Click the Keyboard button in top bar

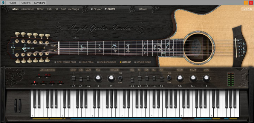(x=40, y=3)
